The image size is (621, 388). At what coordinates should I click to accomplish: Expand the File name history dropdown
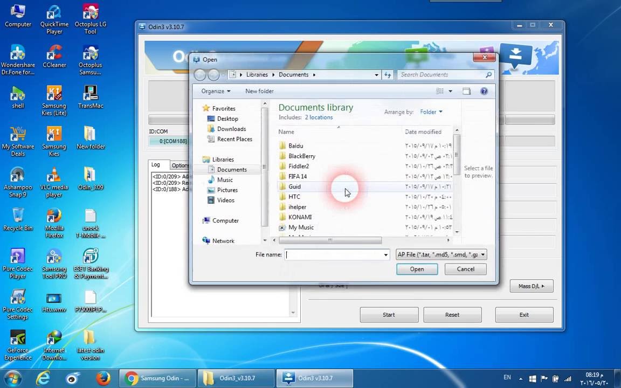coord(386,255)
